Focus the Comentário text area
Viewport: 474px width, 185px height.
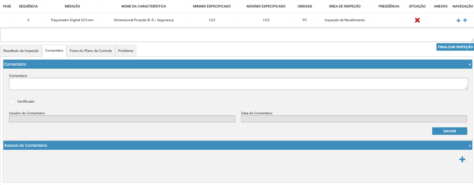pyautogui.click(x=238, y=84)
